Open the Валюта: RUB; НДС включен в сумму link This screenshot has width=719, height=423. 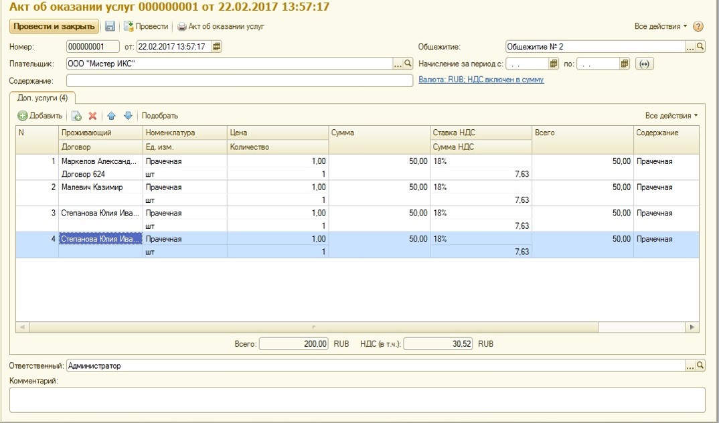click(x=481, y=80)
